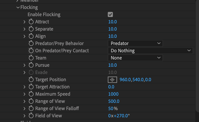
Task: Open the On Predator/Prey Contact dropdown
Action: coord(150,51)
